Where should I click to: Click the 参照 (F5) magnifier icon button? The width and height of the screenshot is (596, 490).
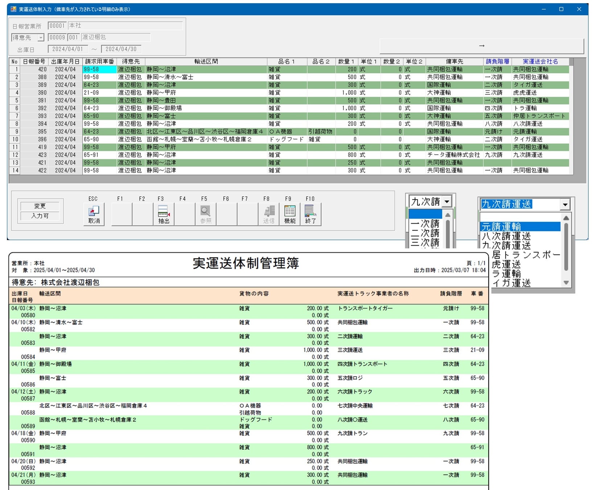pos(206,214)
